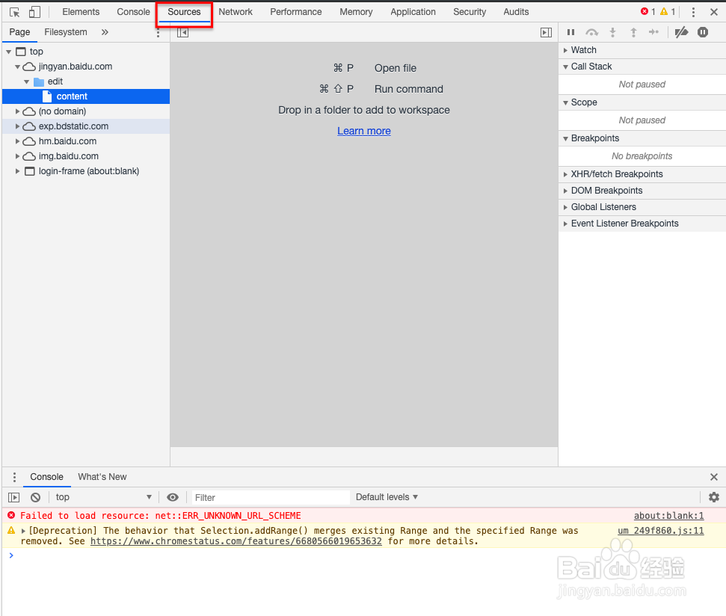Switch to the Performance tab
The image size is (726, 616).
(x=296, y=12)
